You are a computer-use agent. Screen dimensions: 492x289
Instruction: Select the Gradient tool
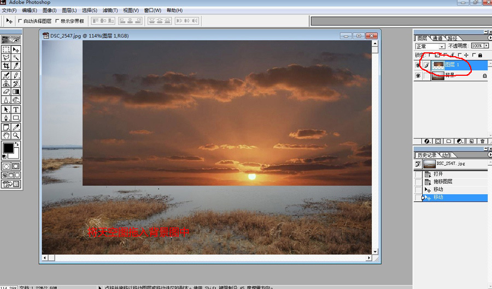point(16,92)
